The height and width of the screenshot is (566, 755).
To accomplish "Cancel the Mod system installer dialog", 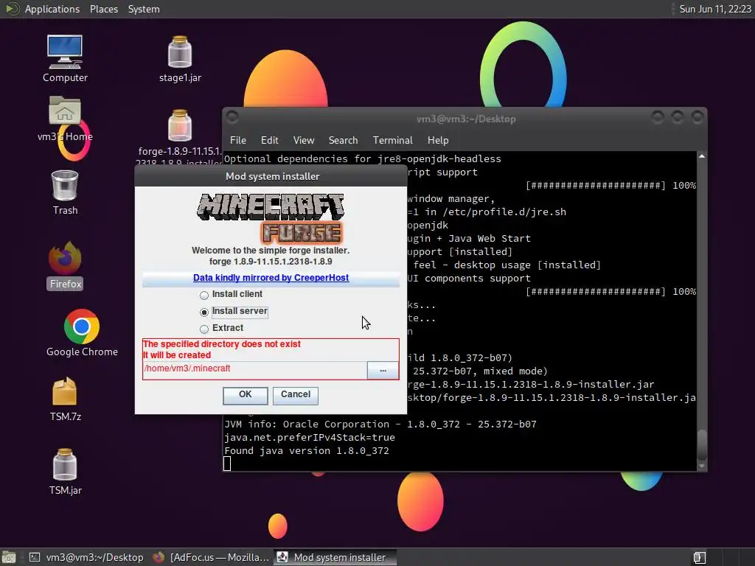I will pos(296,395).
